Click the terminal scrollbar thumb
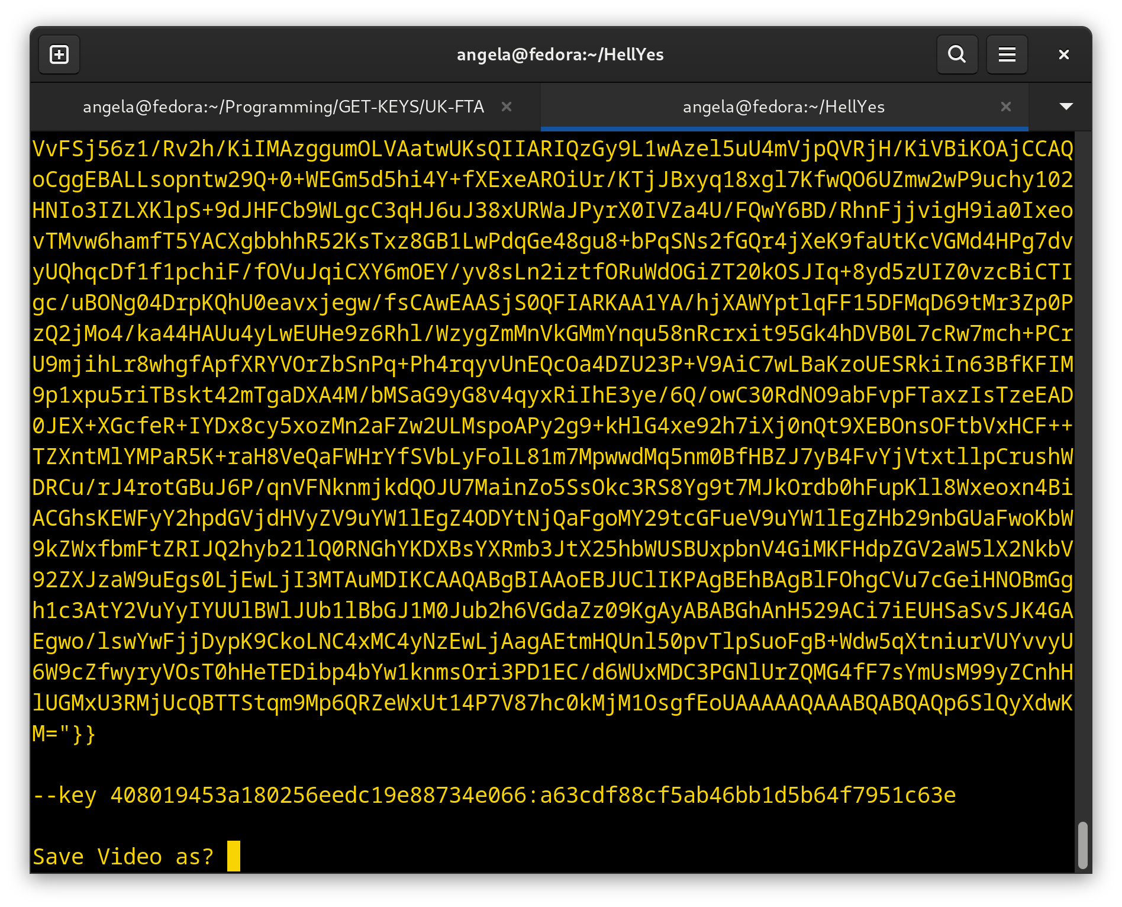Image resolution: width=1122 pixels, height=907 pixels. (x=1082, y=844)
